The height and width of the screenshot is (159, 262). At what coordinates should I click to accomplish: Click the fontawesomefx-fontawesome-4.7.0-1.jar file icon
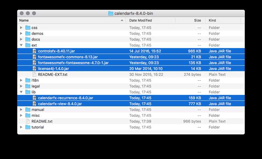(x=34, y=63)
